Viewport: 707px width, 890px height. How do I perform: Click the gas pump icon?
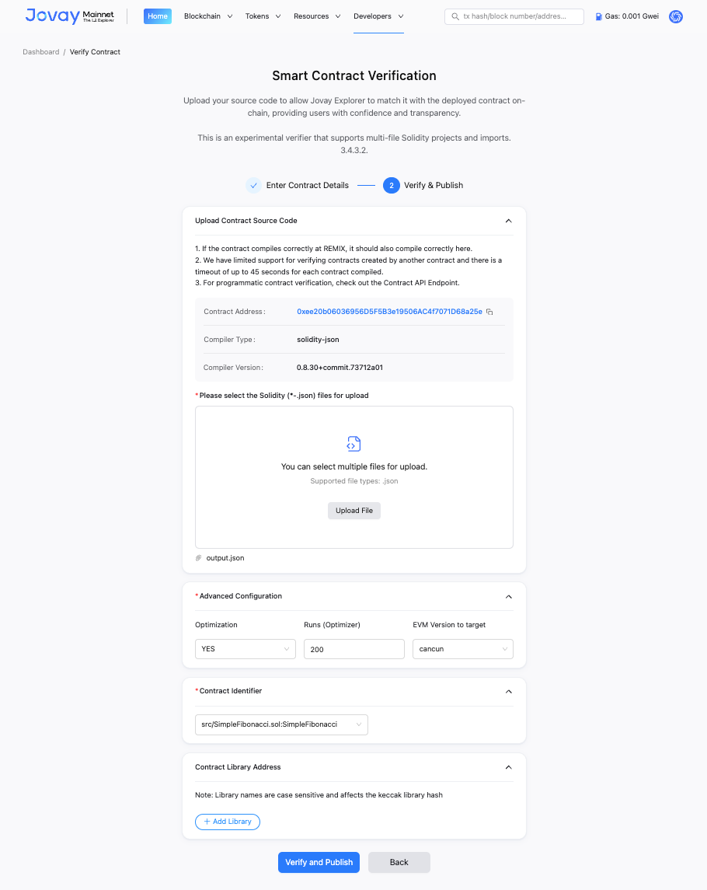[x=598, y=16]
